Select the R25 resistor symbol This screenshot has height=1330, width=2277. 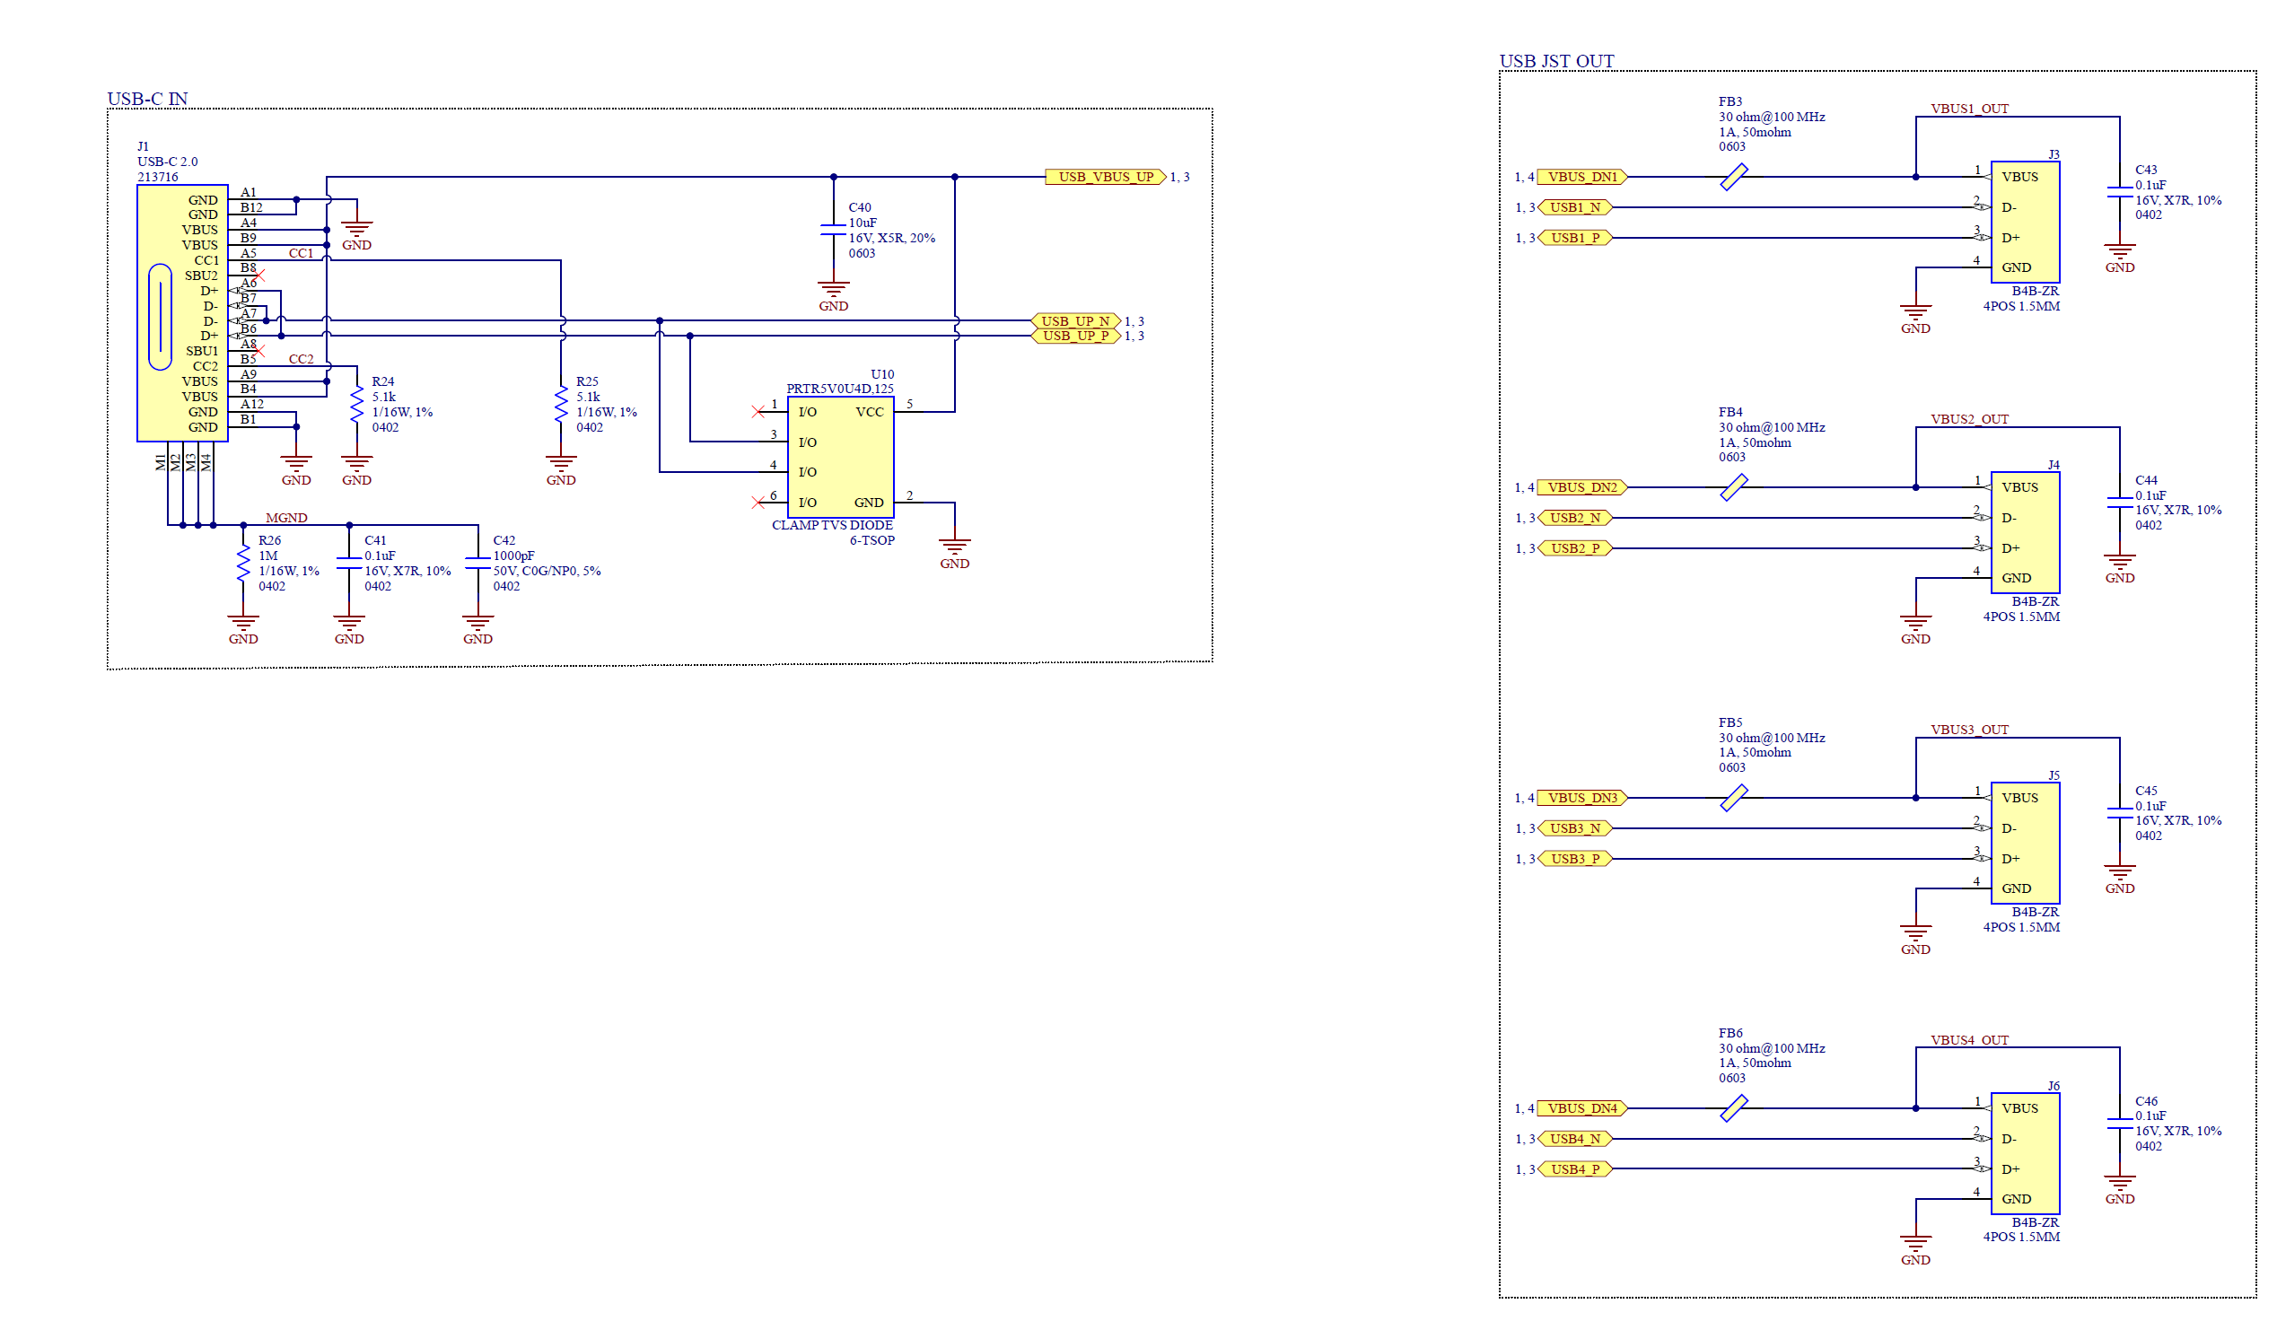(561, 405)
